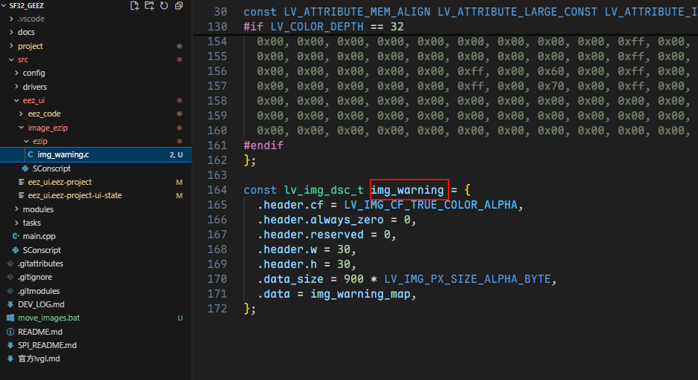698x380 pixels.
Task: Open main.cpp from the file tree
Action: click(x=39, y=236)
